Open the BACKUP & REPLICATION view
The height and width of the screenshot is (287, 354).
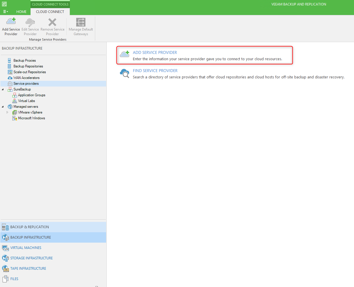coord(53,227)
